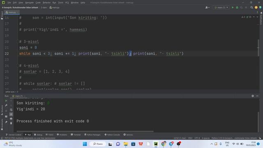Run the main configuration from the toolbar
Viewport: 263px width, 148px height.
click(x=233, y=7)
